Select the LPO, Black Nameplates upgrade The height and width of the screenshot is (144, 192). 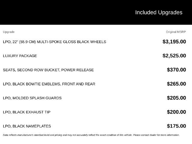coord(27,126)
